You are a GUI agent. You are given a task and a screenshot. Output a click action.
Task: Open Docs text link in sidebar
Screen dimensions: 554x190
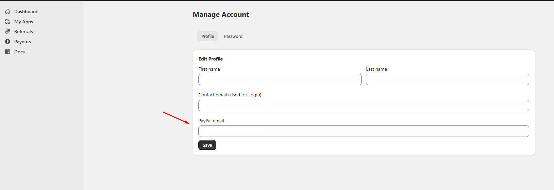pyautogui.click(x=19, y=52)
